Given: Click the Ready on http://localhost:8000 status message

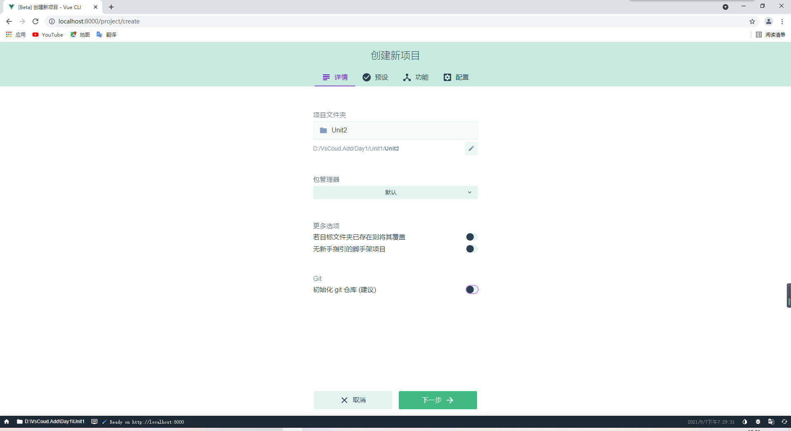Looking at the screenshot, I should 147,422.
